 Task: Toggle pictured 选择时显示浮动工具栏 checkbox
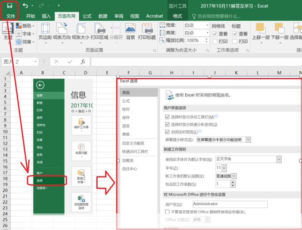click(x=167, y=117)
